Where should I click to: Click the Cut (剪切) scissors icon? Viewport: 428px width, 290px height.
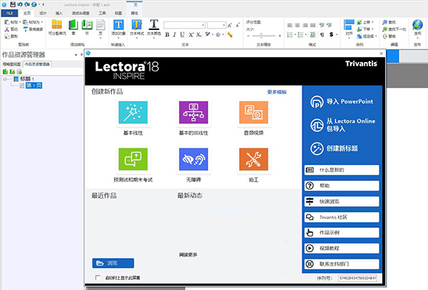7,29
